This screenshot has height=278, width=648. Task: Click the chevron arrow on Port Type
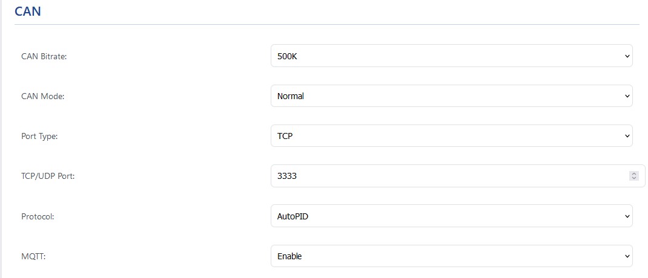click(x=627, y=136)
